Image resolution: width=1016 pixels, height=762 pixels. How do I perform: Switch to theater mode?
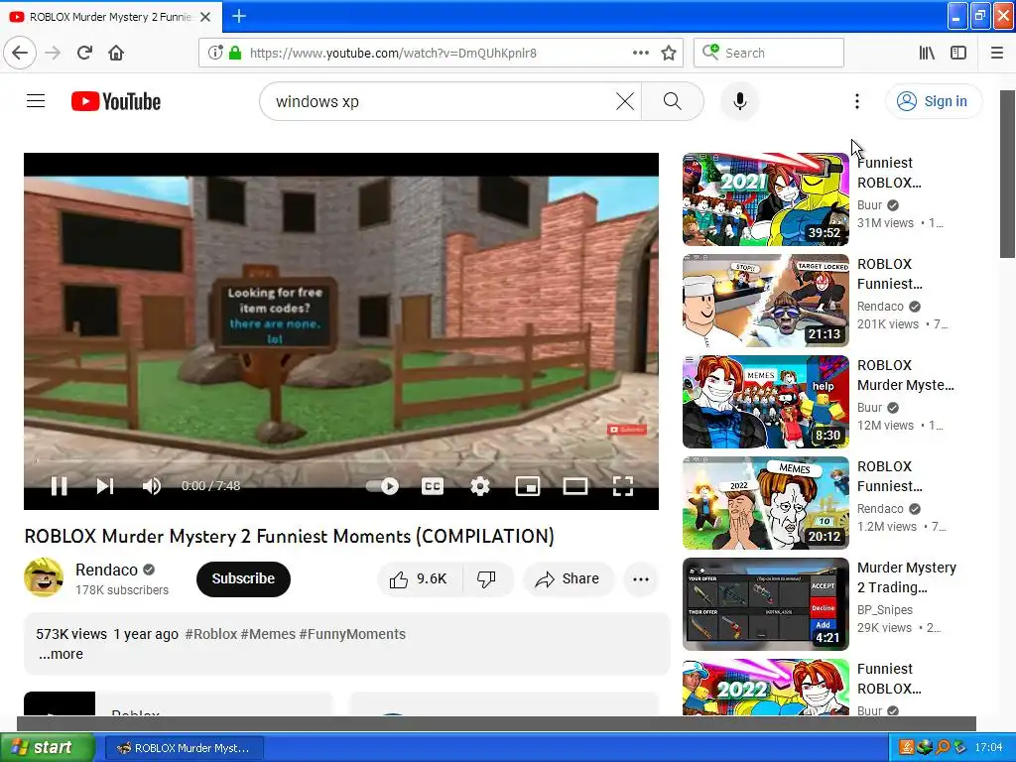pos(574,486)
